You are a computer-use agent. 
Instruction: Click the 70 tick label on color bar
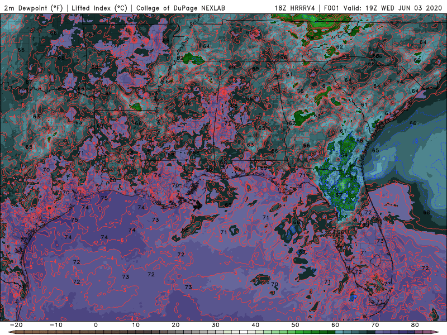pos(375,325)
